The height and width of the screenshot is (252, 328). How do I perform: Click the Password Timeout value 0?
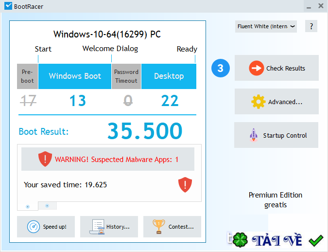[x=128, y=101]
